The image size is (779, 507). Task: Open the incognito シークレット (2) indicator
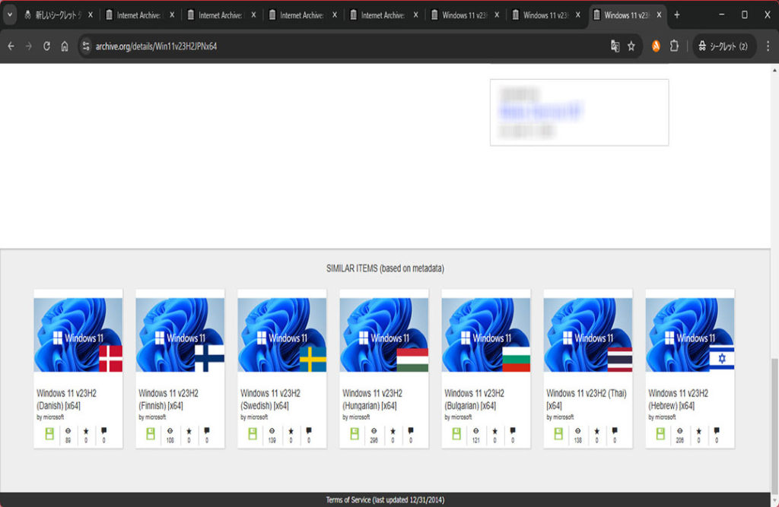click(x=723, y=46)
